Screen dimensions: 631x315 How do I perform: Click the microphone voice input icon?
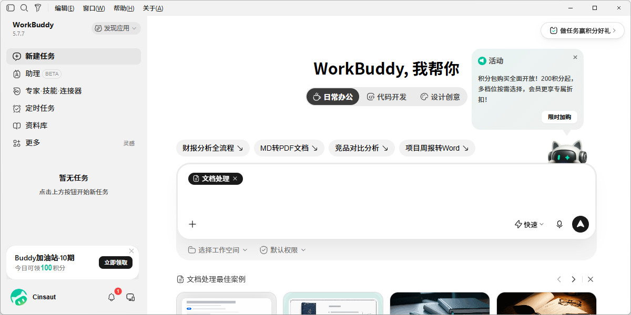[559, 224]
